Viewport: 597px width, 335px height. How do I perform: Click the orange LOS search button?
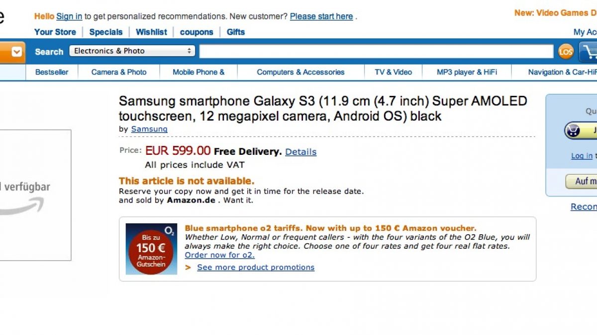pos(566,52)
